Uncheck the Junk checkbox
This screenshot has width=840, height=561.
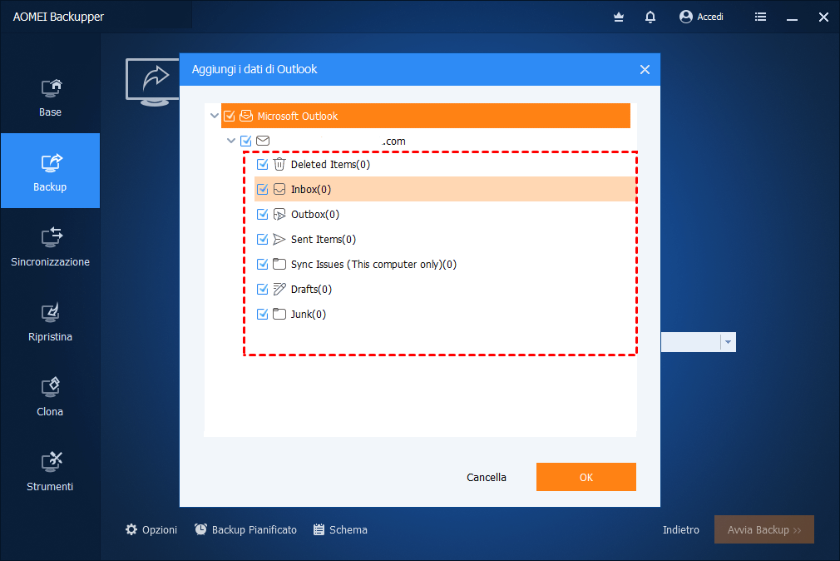click(263, 314)
